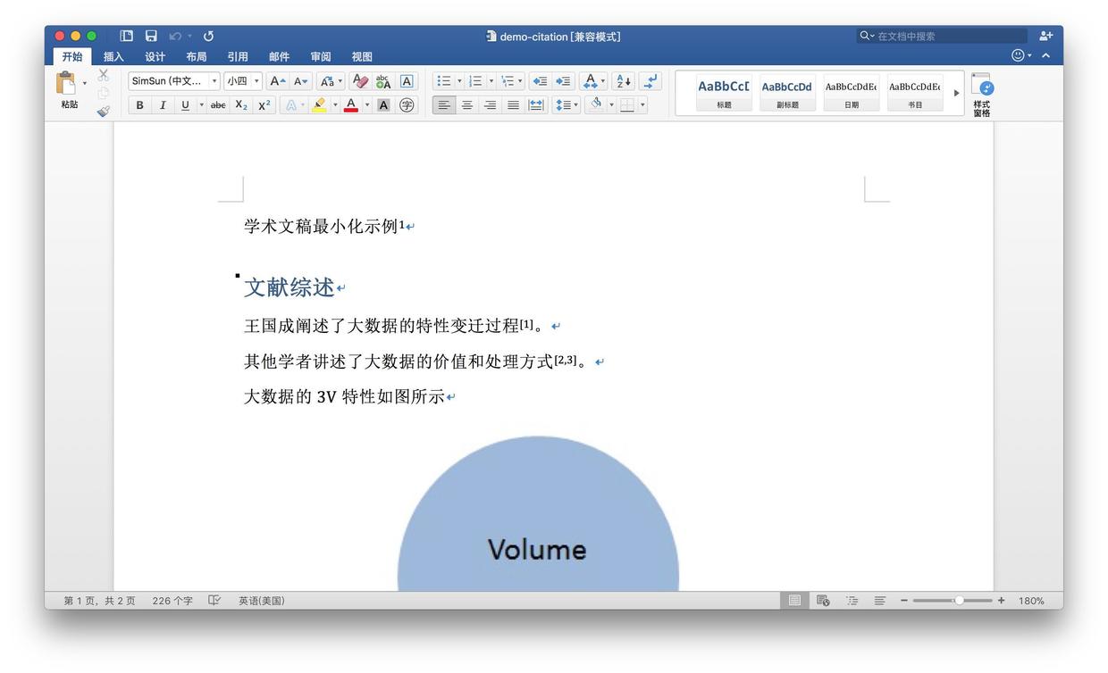
Task: Apply red font color
Action: tap(351, 104)
